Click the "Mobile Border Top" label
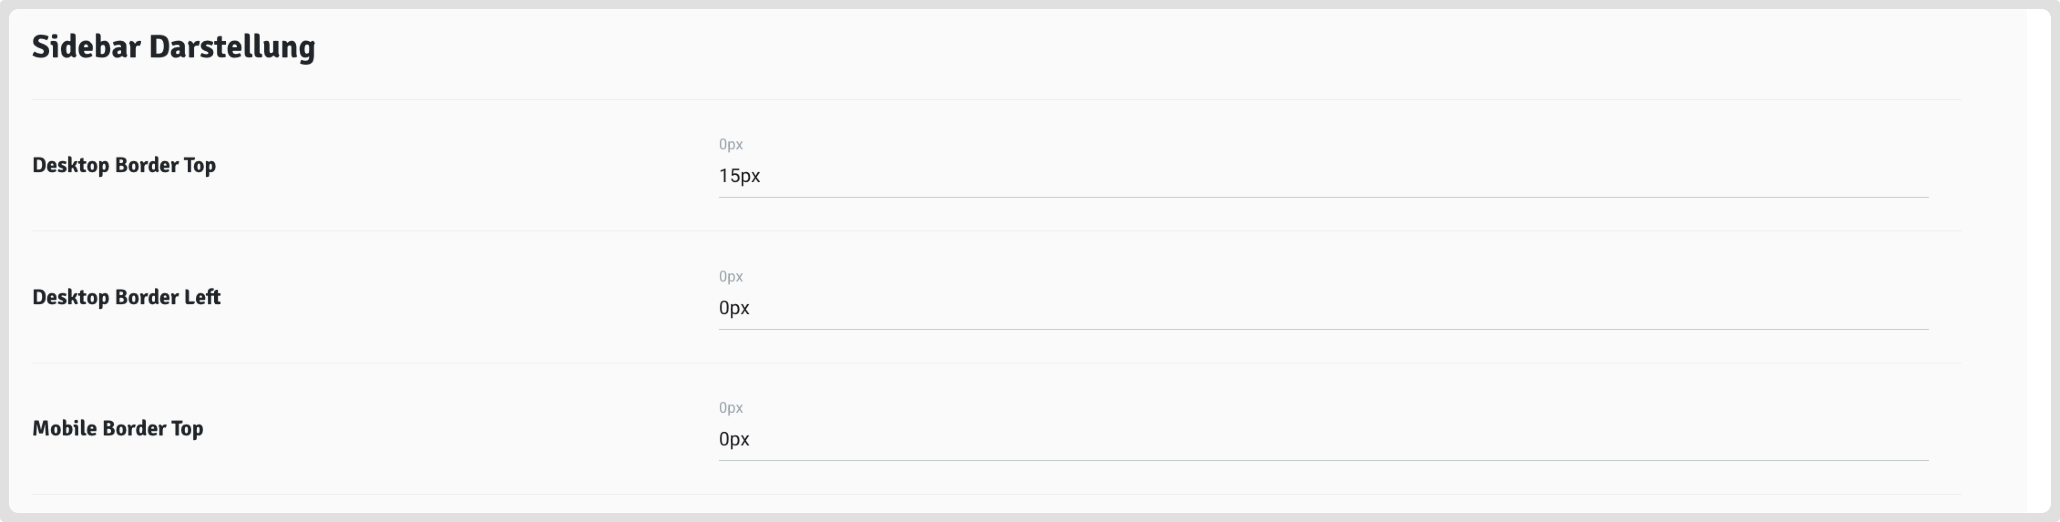The image size is (2060, 522). [118, 429]
